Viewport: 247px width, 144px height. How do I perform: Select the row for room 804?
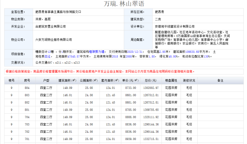point(124,88)
